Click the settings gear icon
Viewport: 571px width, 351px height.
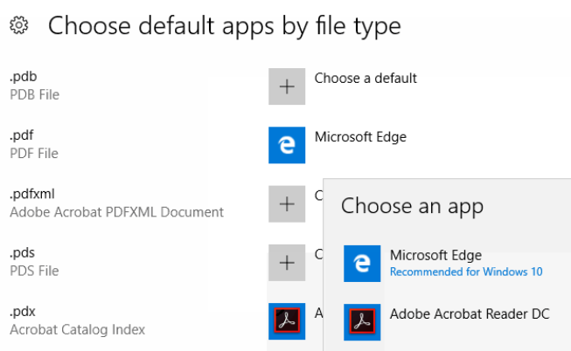(x=19, y=25)
